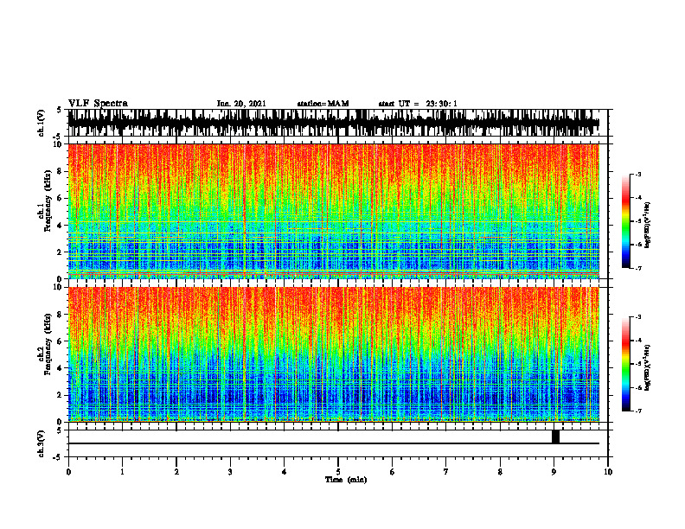Click the "ch.1(V)" waveform axis label
Screen dimensions: 685x529
click(42, 123)
